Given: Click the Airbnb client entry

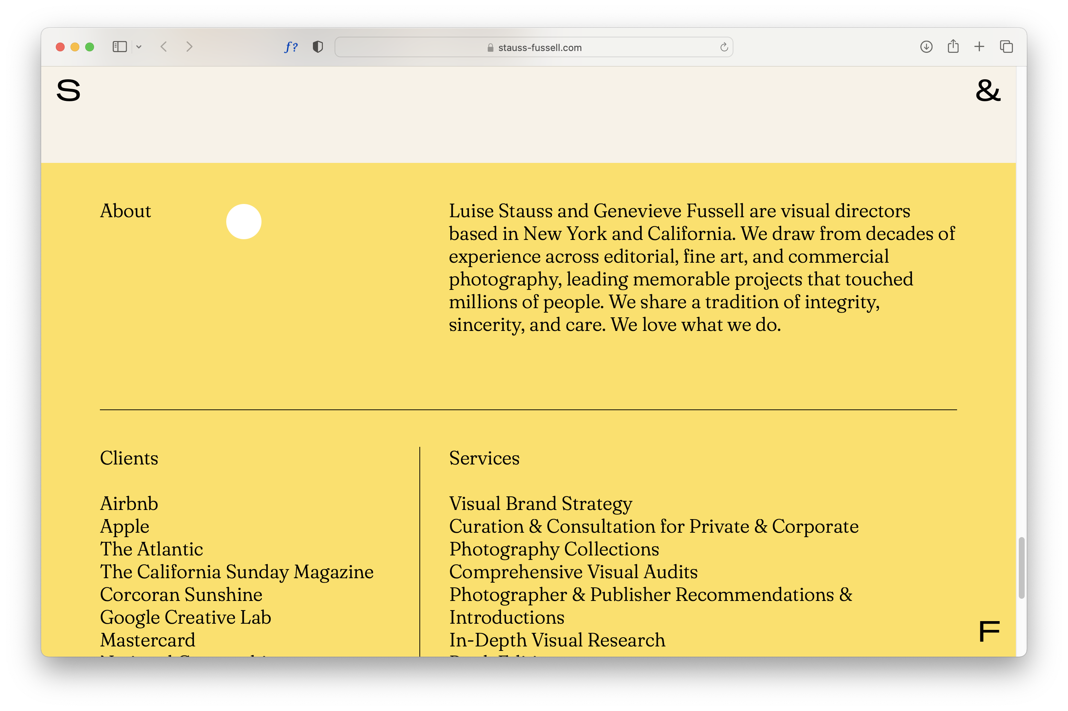Looking at the screenshot, I should (129, 504).
